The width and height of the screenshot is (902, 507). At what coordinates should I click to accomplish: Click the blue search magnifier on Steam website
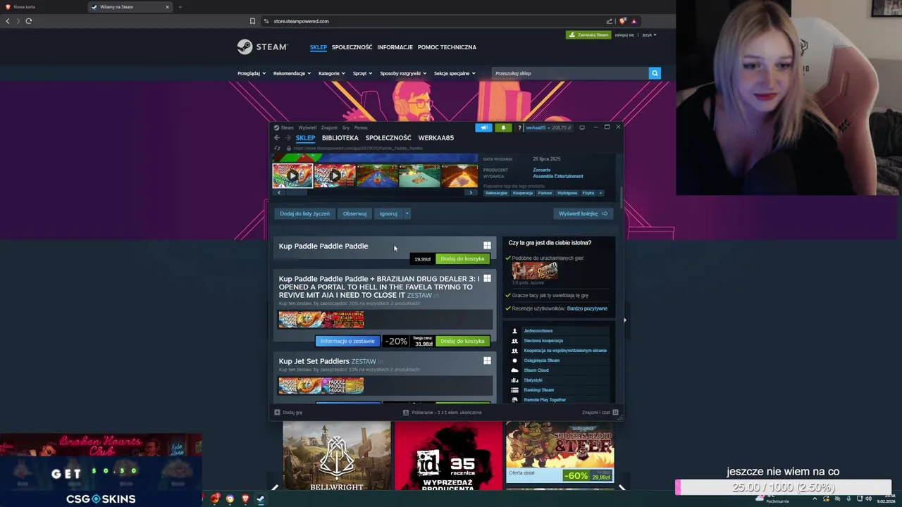[x=655, y=73]
